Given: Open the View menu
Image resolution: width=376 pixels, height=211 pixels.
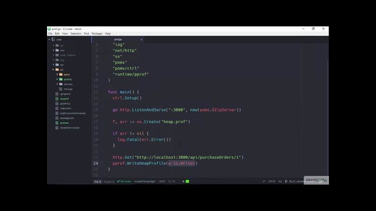Looking at the screenshot, I should 65,34.
